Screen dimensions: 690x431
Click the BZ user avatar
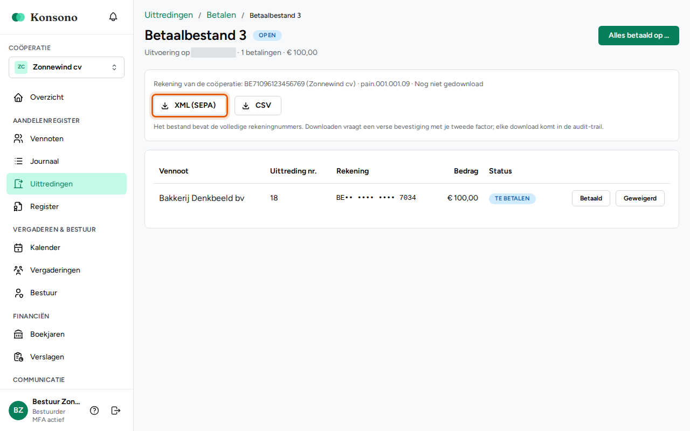pos(18,411)
